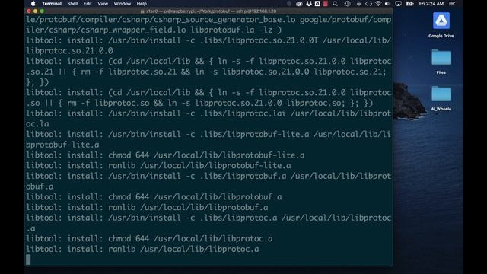Open the Google Drive desktop icon
This screenshot has height=274, width=487.
441,25
